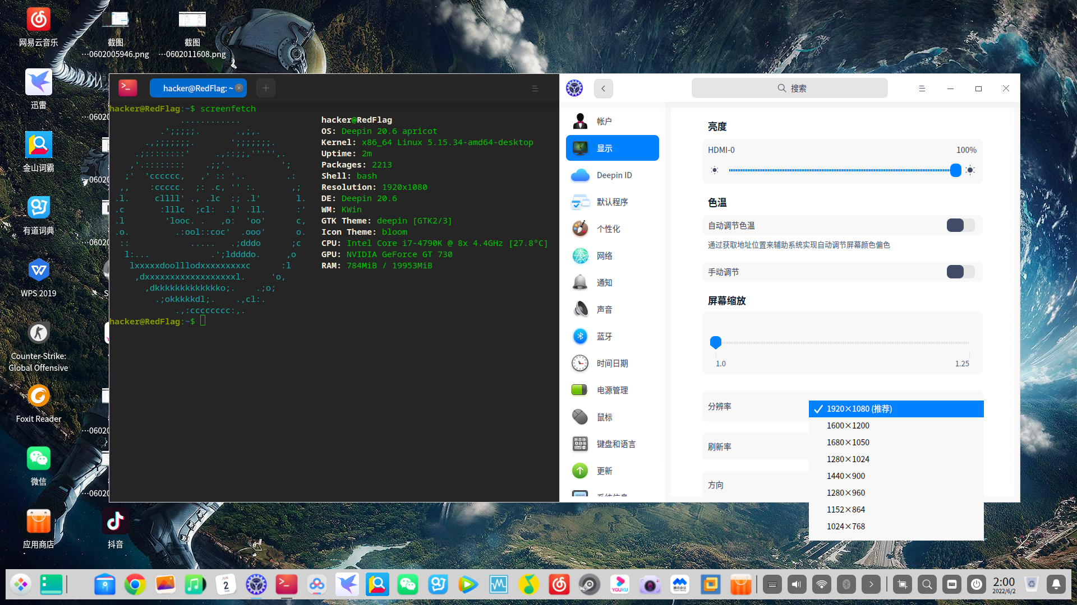
Task: Turn on the 手动调节 switch
Action: click(x=959, y=272)
